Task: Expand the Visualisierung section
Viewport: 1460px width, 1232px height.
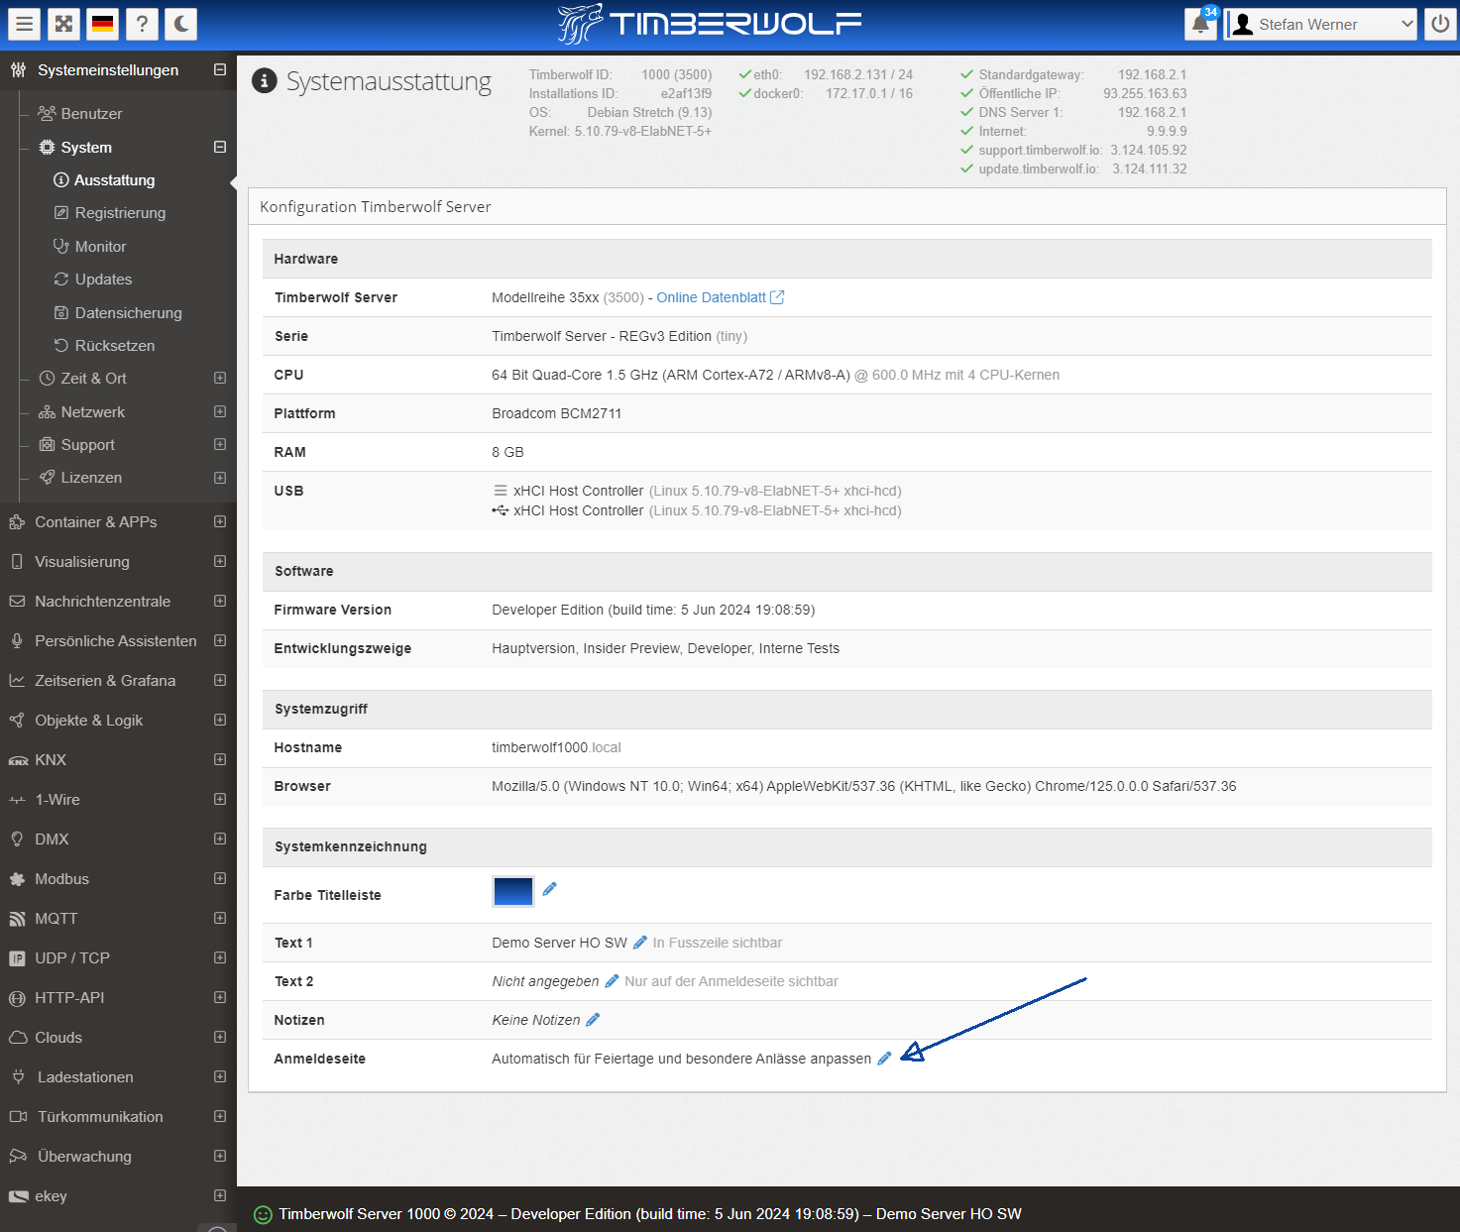Action: (220, 562)
